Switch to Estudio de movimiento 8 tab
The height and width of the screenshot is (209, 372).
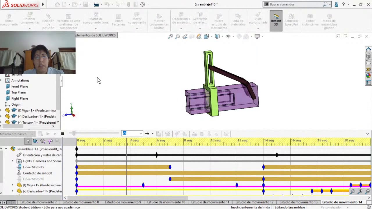pos(81,202)
